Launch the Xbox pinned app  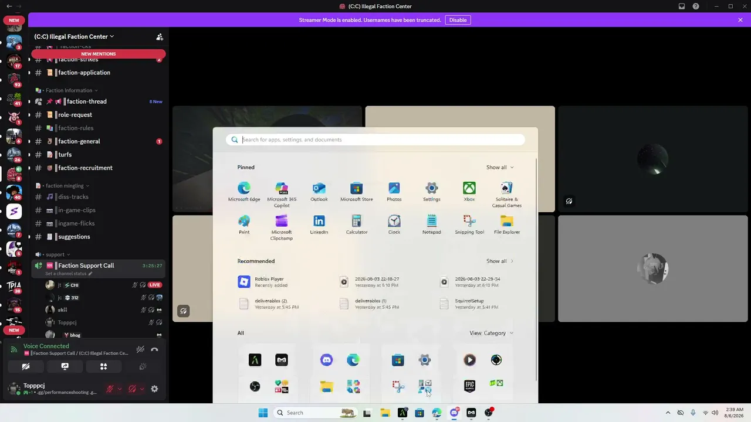click(469, 192)
